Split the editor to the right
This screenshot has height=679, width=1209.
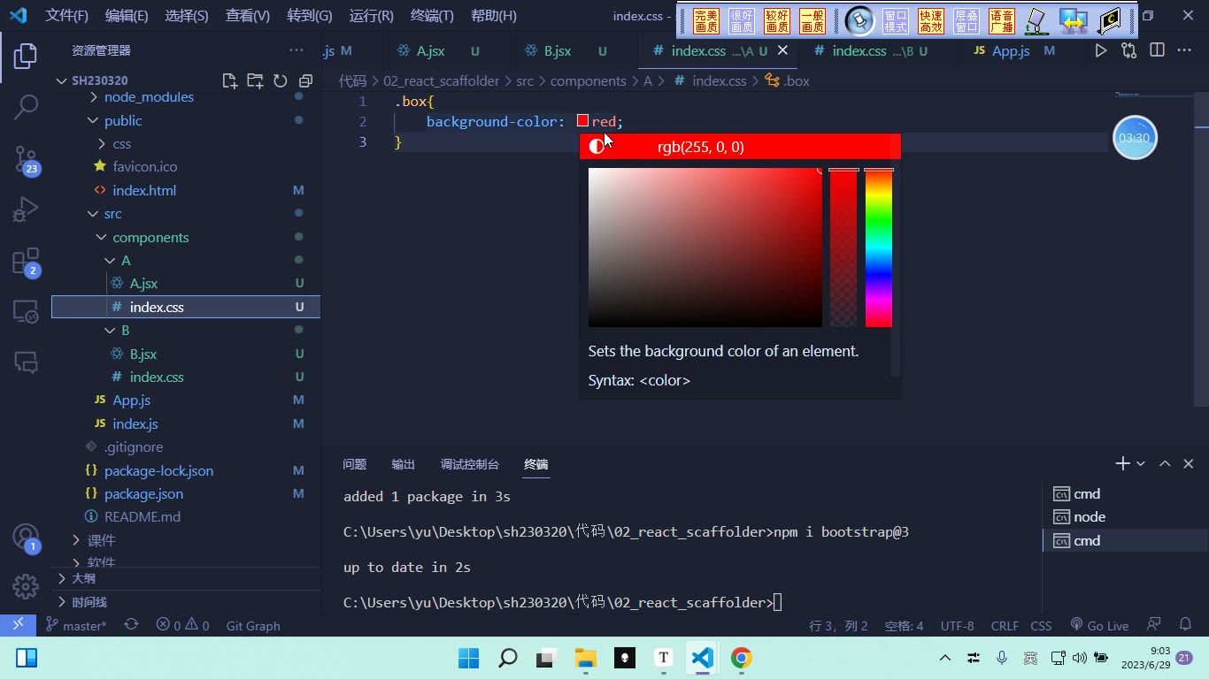coord(1157,50)
